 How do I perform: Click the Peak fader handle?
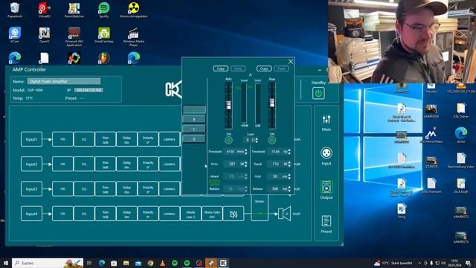pos(272,103)
